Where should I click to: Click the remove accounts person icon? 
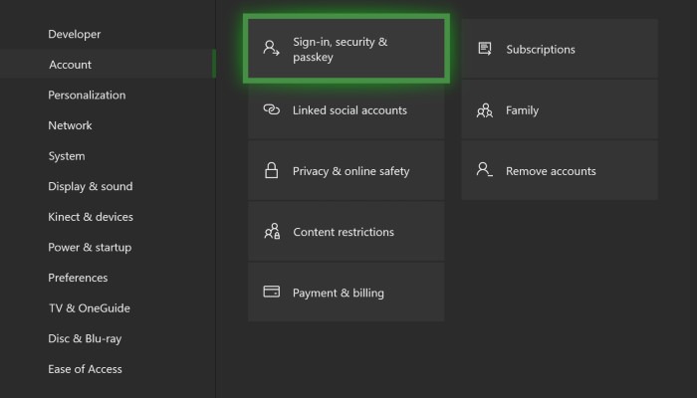(484, 171)
